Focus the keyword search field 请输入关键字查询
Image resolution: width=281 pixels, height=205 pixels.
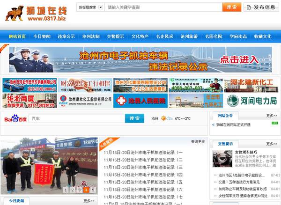pos(163,7)
